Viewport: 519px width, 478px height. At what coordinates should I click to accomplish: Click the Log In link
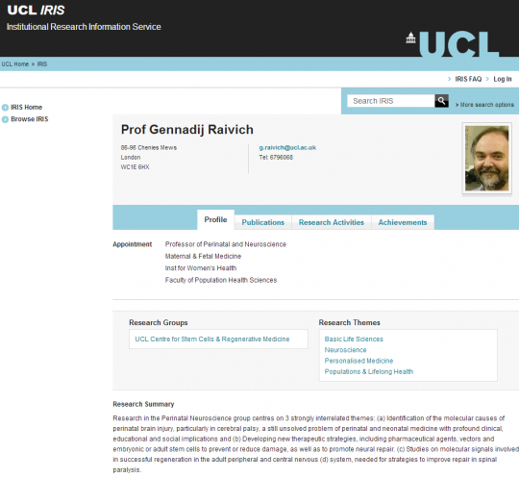point(503,79)
